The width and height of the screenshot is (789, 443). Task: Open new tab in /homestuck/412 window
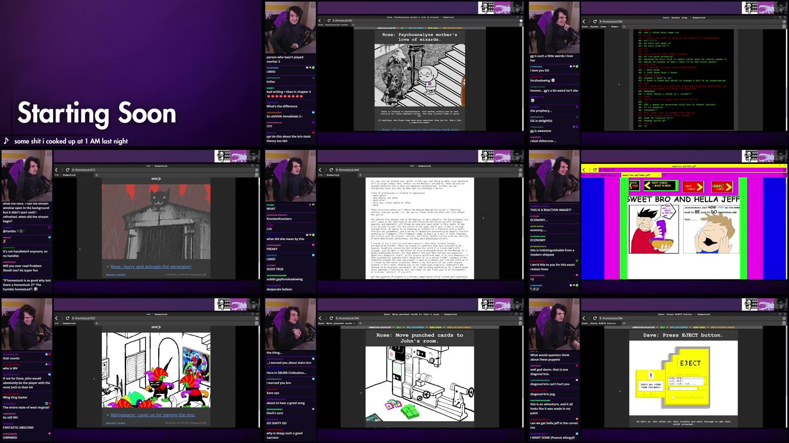96,175
